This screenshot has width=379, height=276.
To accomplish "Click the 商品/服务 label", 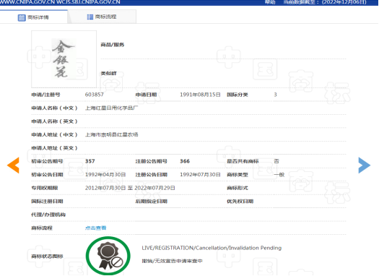I will [x=113, y=45].
